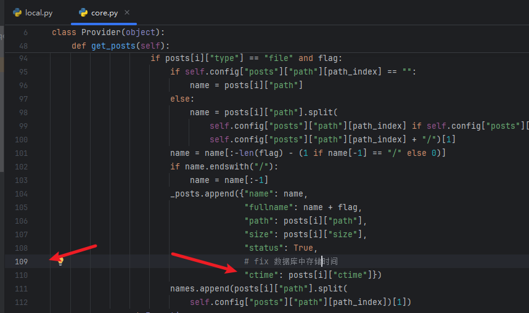The image size is (529, 313).
Task: Close the core.py editor tab
Action: (127, 12)
